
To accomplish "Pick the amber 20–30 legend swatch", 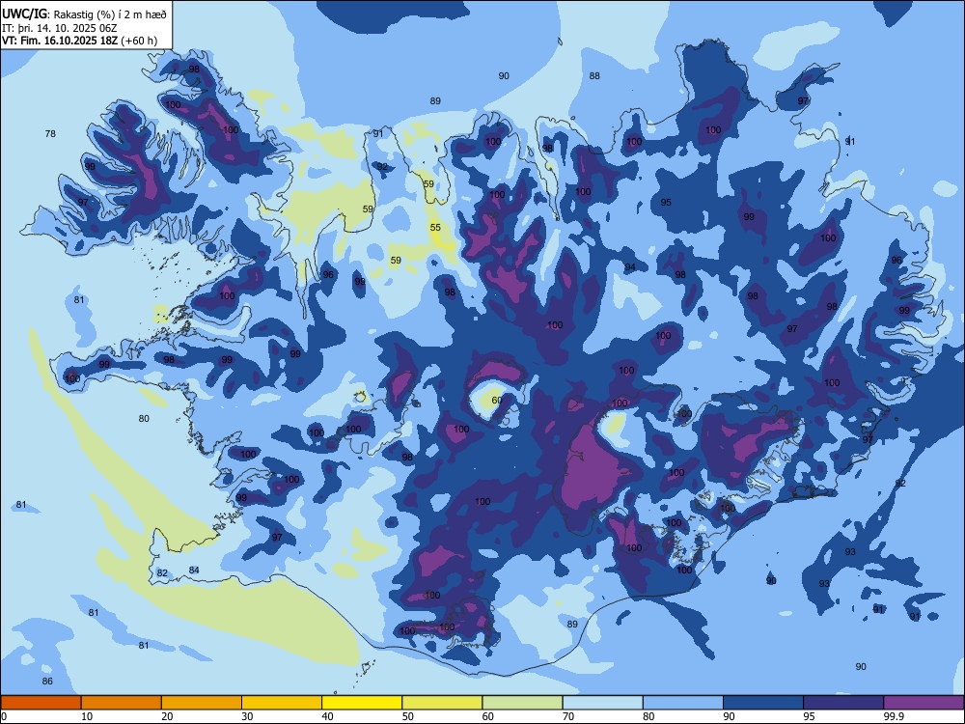I will click(202, 703).
